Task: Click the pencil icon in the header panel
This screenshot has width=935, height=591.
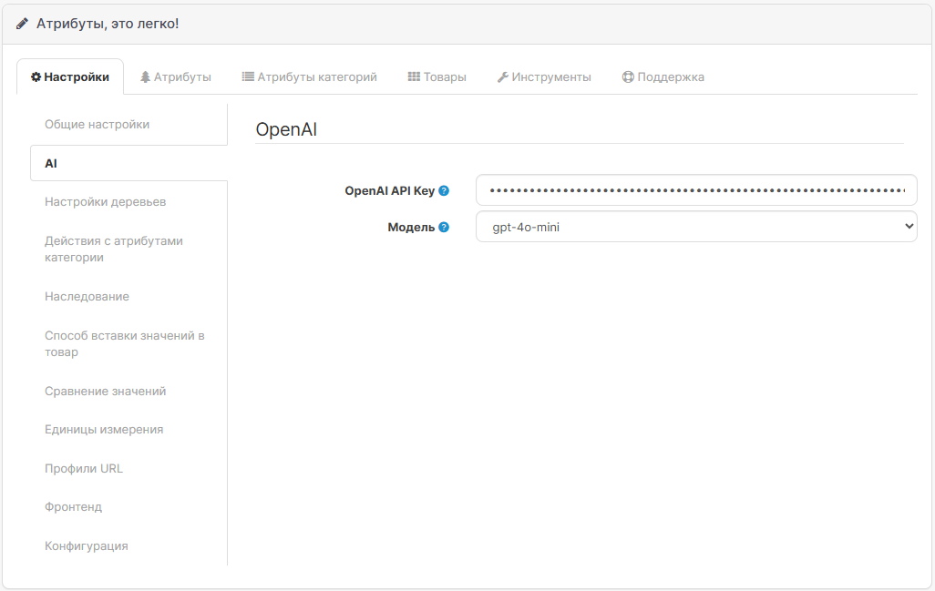Action: (22, 24)
